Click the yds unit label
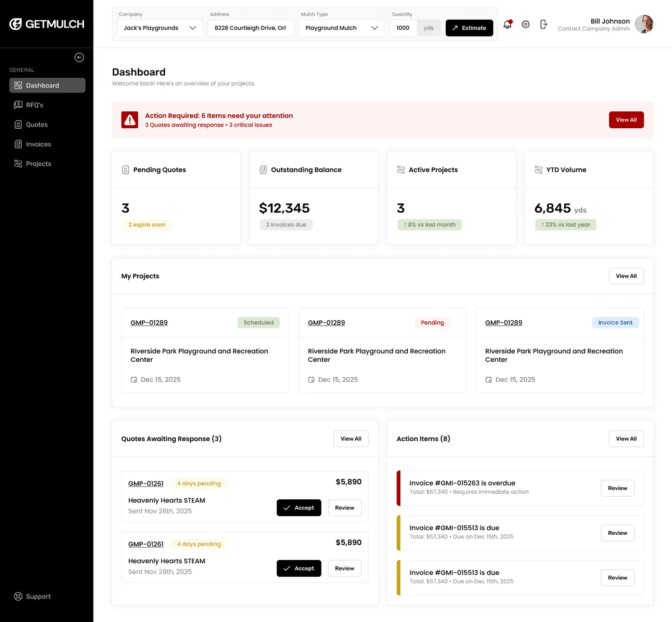 (x=429, y=28)
